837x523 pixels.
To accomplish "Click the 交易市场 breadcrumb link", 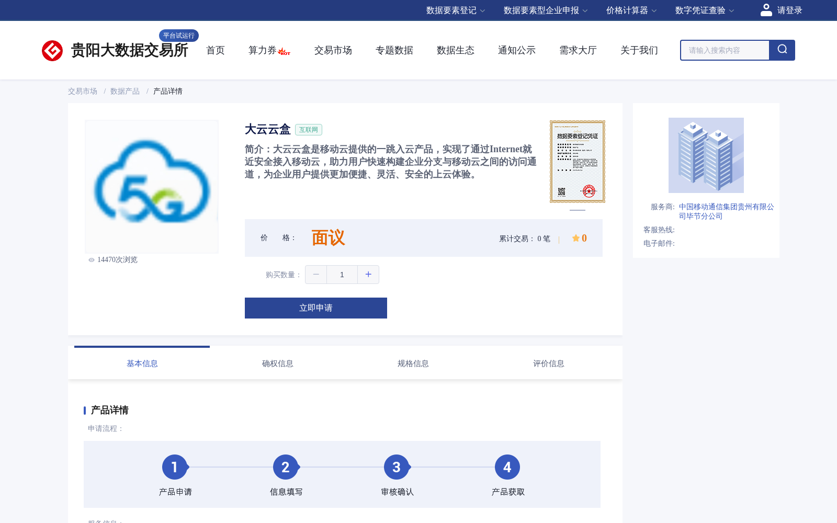I will click(x=83, y=91).
